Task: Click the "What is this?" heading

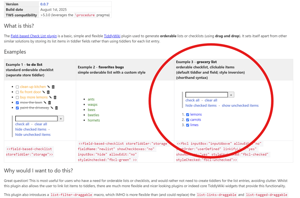Action: [19, 26]
